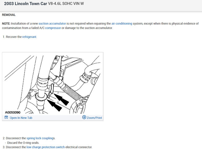Click the 'Discard the O-ring seals' line
The height and width of the screenshot is (149, 202).
tap(23, 143)
